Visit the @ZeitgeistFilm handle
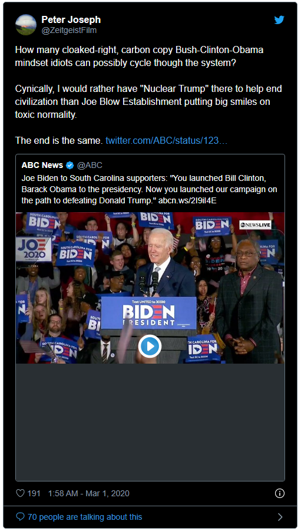The height and width of the screenshot is (531, 301). [x=69, y=31]
